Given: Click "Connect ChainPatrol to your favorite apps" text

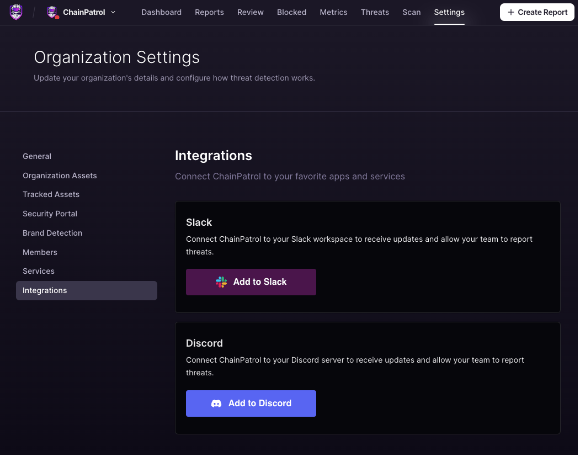Looking at the screenshot, I should click(290, 177).
